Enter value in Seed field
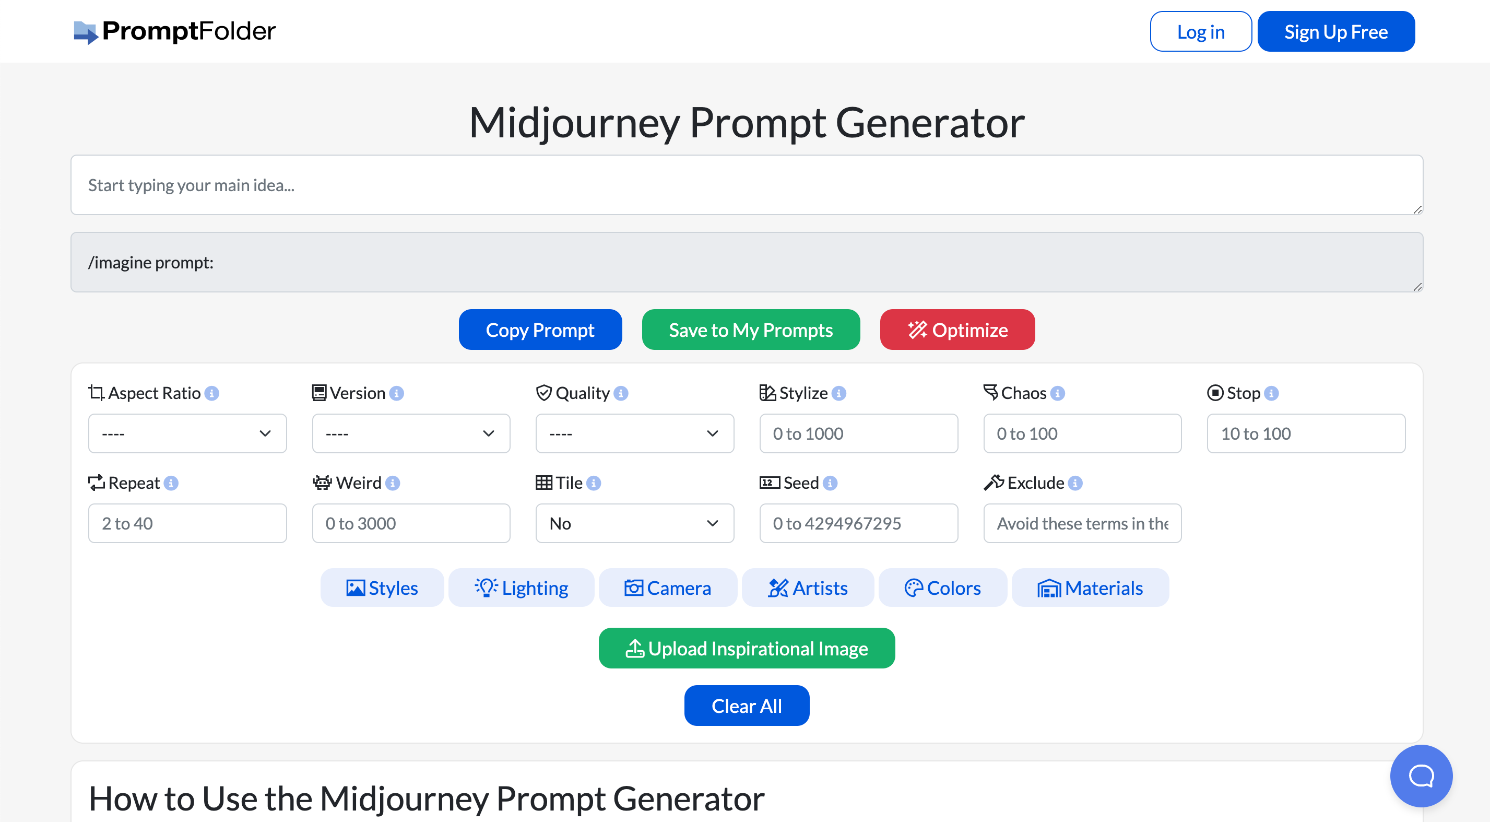 858,522
